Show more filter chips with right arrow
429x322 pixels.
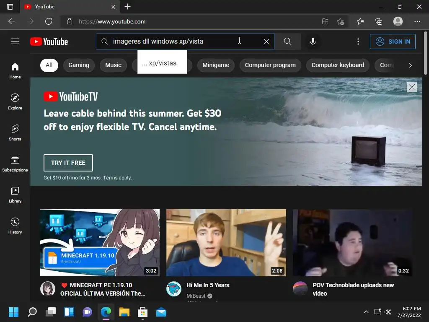[410, 65]
